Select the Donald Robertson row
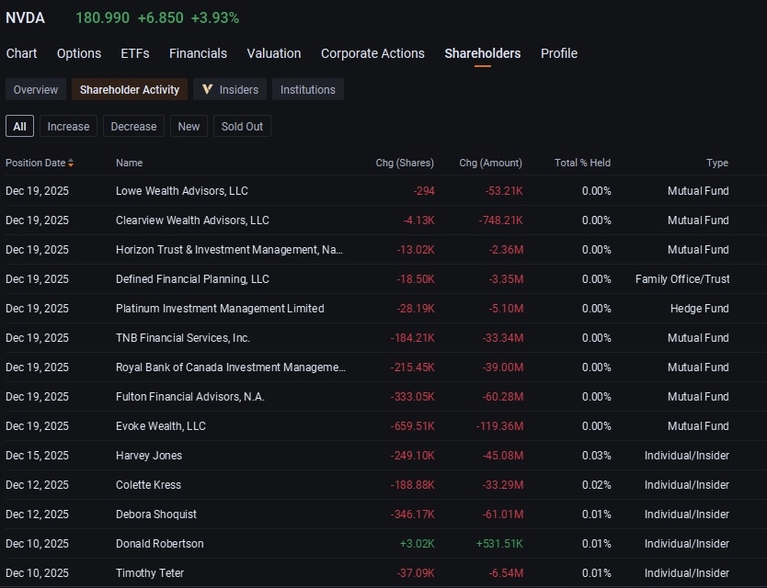This screenshot has height=588, width=767. (383, 543)
